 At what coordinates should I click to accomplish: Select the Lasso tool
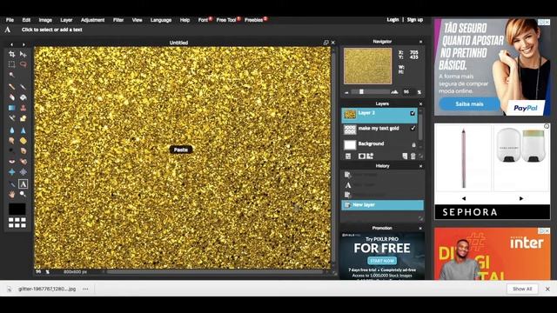(23, 64)
